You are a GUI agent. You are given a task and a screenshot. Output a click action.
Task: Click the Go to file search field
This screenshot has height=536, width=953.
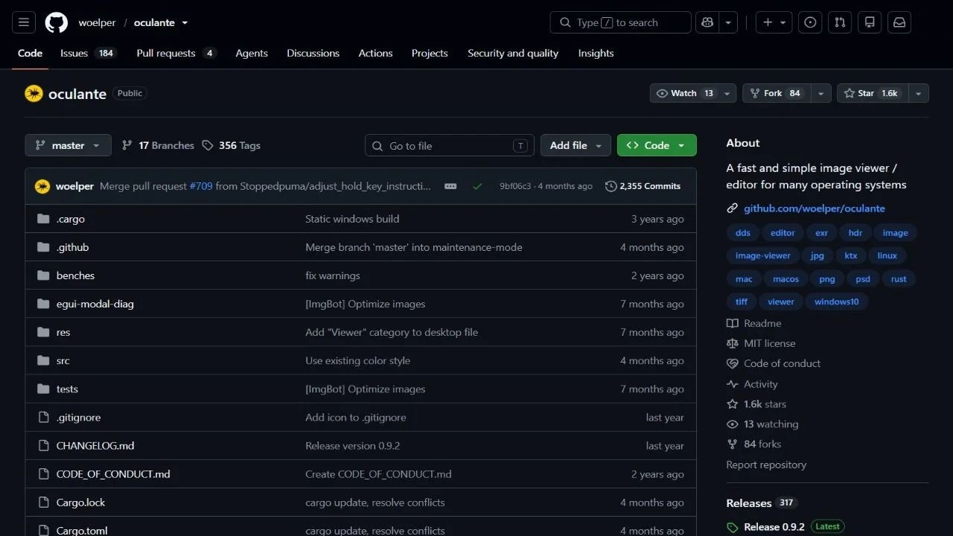[450, 145]
